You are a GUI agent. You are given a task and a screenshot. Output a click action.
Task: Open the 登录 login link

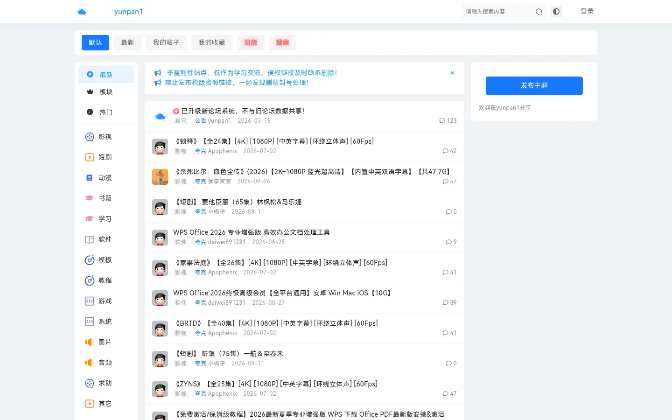click(x=587, y=11)
